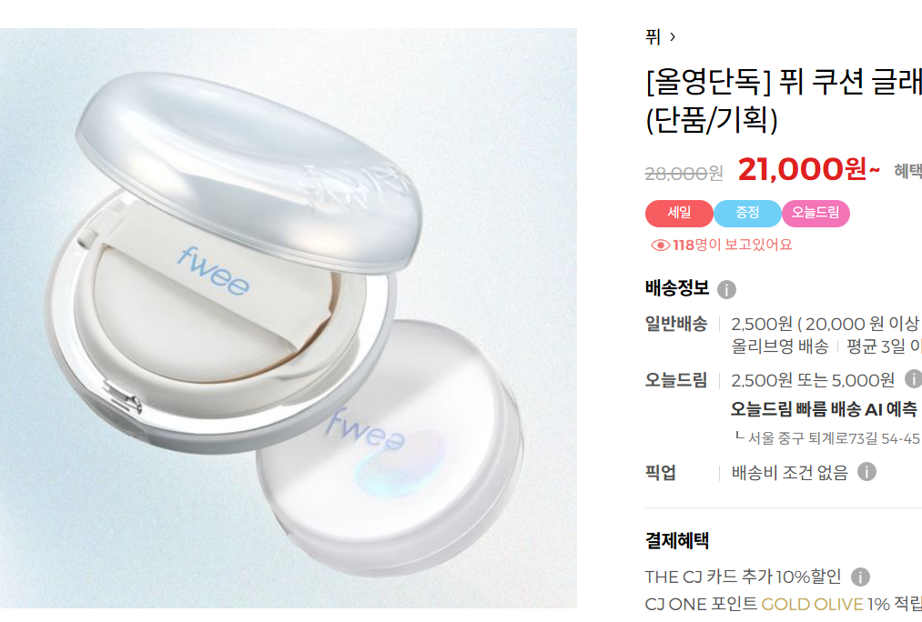Click the 오늘드림 pink badge
Screen dimensions: 922x622
(x=816, y=213)
